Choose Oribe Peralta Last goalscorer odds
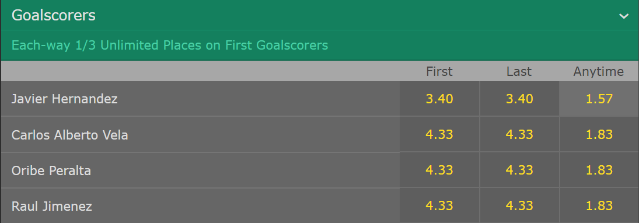 519,170
